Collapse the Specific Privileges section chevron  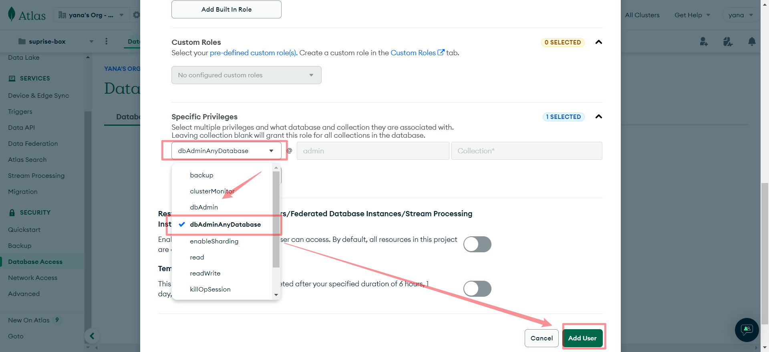pyautogui.click(x=599, y=117)
